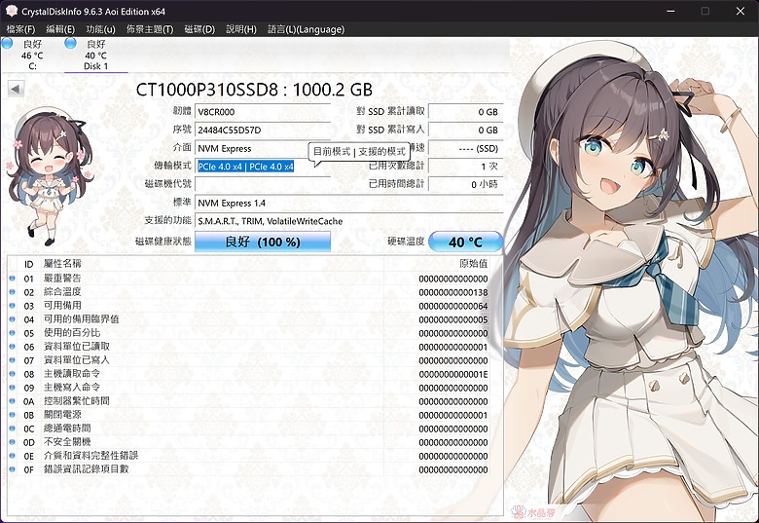Select the 0E 介質和資料完整性錯誤 attribute row

pyautogui.click(x=249, y=456)
